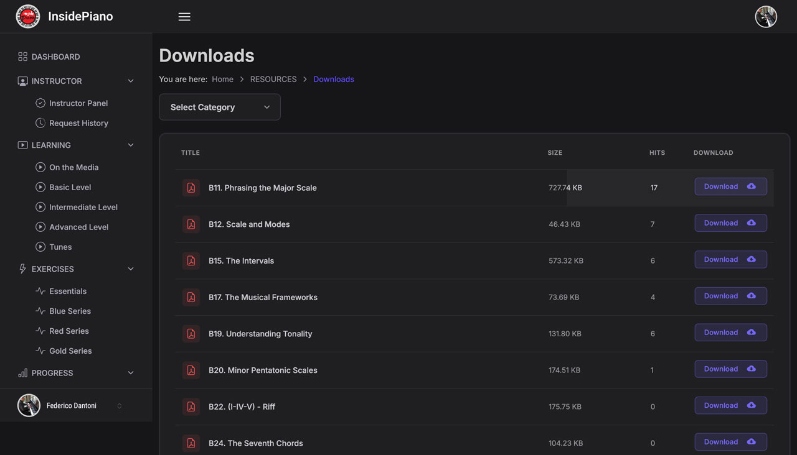Collapse the EXERCISES section chevron
Screen dimensions: 797x455
click(x=131, y=269)
